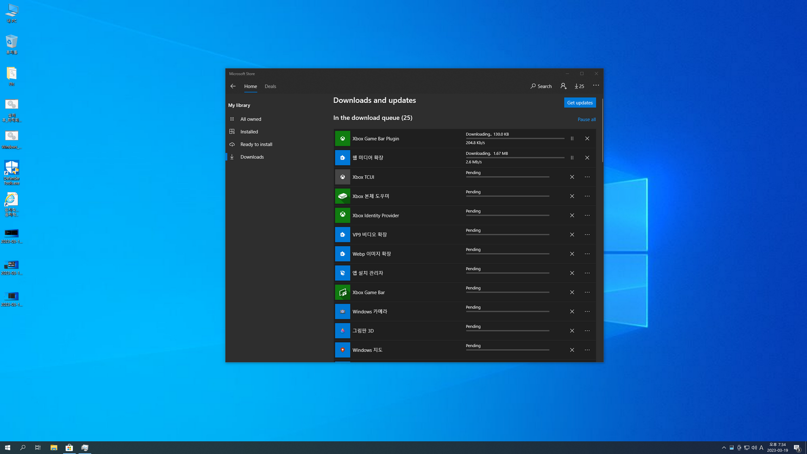
Task: Go back using the Store back arrow
Action: 233,86
